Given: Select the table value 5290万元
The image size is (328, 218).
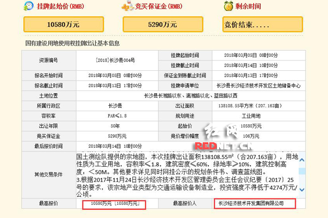Looking at the screenshot, I should tap(117, 136).
